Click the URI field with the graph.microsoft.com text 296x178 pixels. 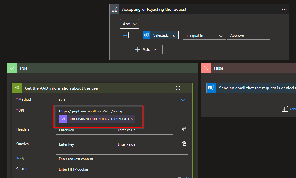coord(122,115)
